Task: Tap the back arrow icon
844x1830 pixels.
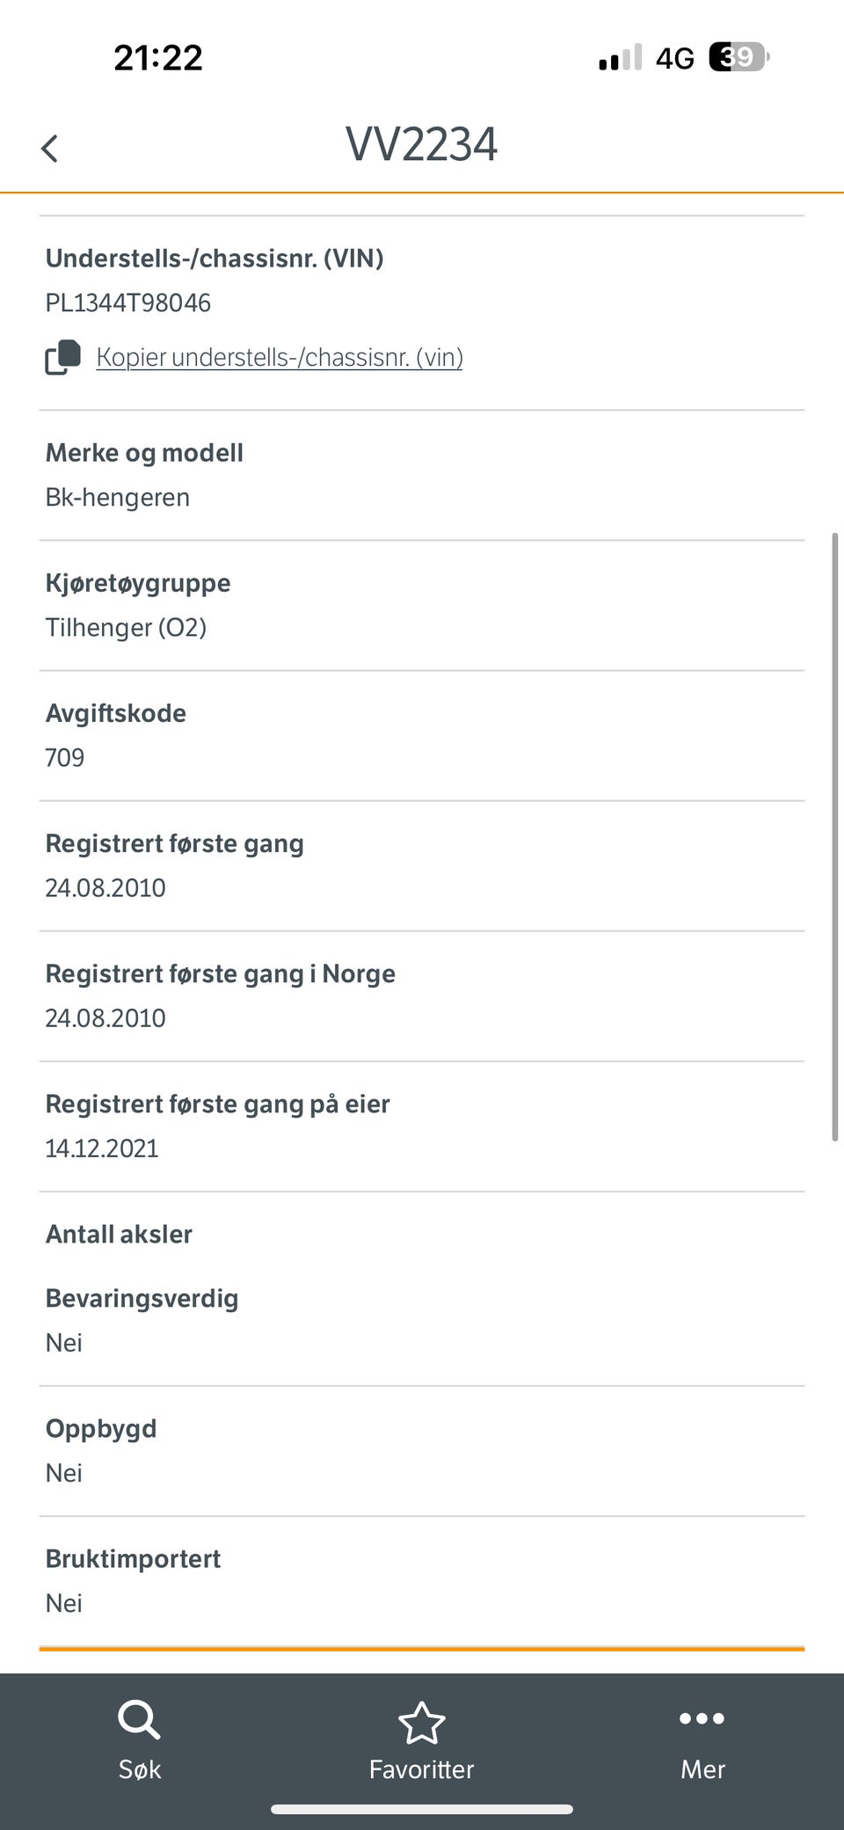Action: pos(49,148)
